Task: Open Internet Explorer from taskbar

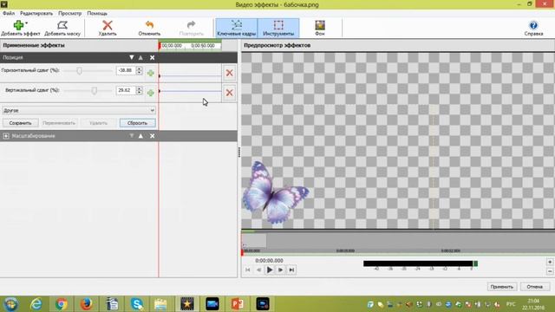Action: coord(36,304)
